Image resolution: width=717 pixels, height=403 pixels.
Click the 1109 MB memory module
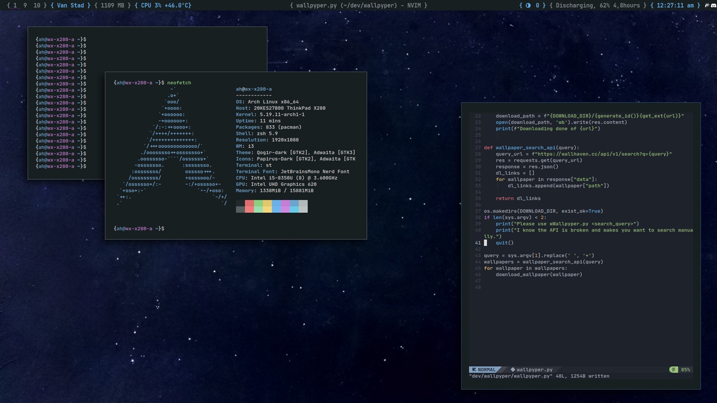113,6
